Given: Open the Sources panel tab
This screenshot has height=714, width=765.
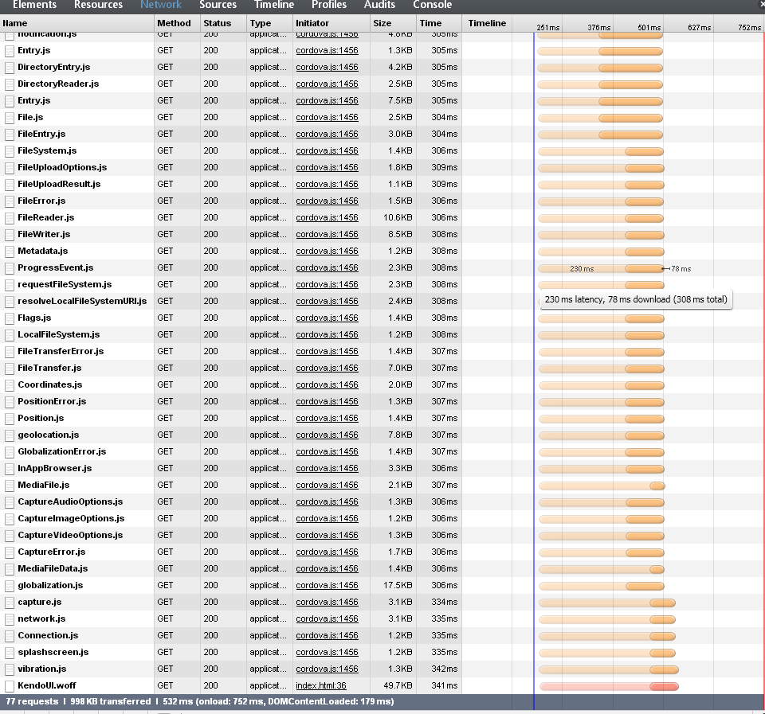Looking at the screenshot, I should tap(218, 5).
